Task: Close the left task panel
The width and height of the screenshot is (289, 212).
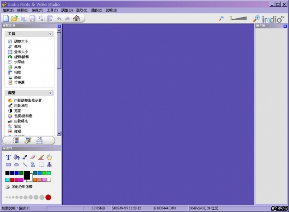Action: (59, 26)
